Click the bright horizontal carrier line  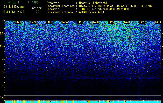pyautogui.click(x=83, y=78)
